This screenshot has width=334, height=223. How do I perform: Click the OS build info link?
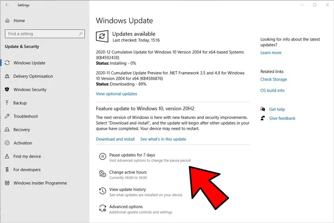(x=272, y=90)
